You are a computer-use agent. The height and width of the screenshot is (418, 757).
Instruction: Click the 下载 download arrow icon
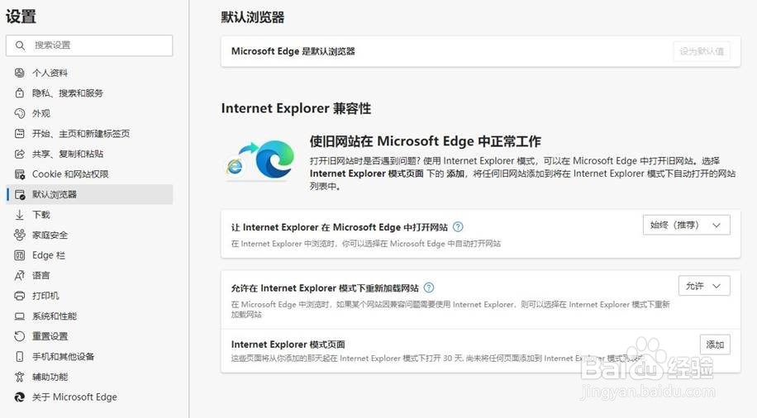coord(19,215)
